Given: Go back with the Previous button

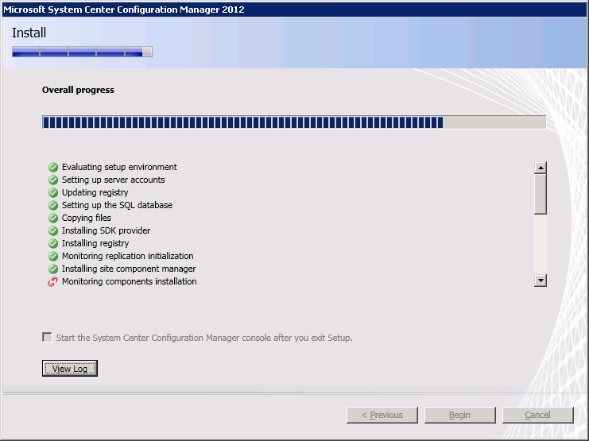Looking at the screenshot, I should [382, 415].
